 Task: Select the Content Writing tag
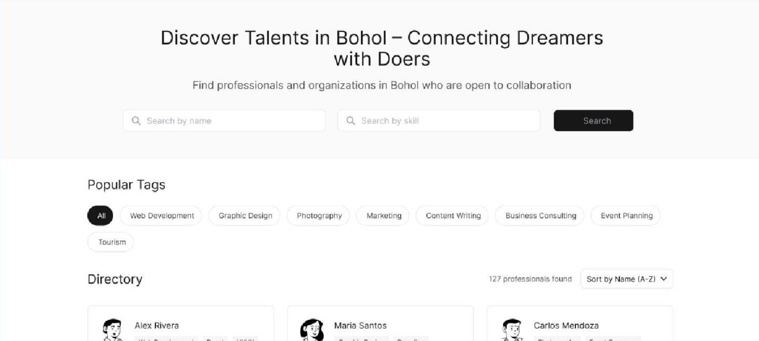coord(453,216)
